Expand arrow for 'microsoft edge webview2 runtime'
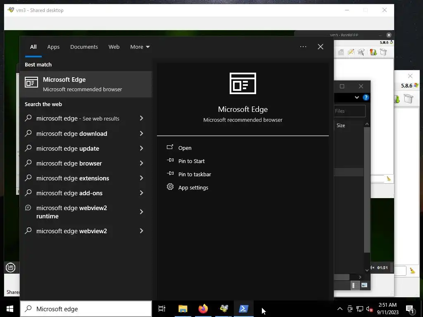This screenshot has width=423, height=317. 141,212
